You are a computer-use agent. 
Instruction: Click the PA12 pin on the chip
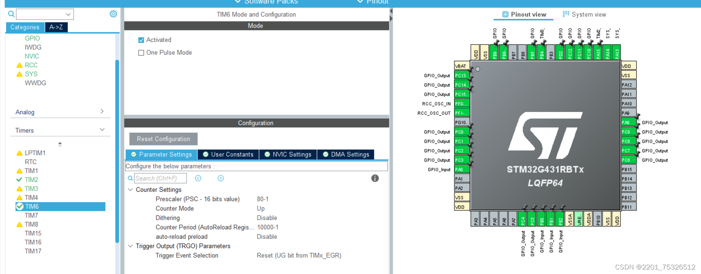[628, 85]
